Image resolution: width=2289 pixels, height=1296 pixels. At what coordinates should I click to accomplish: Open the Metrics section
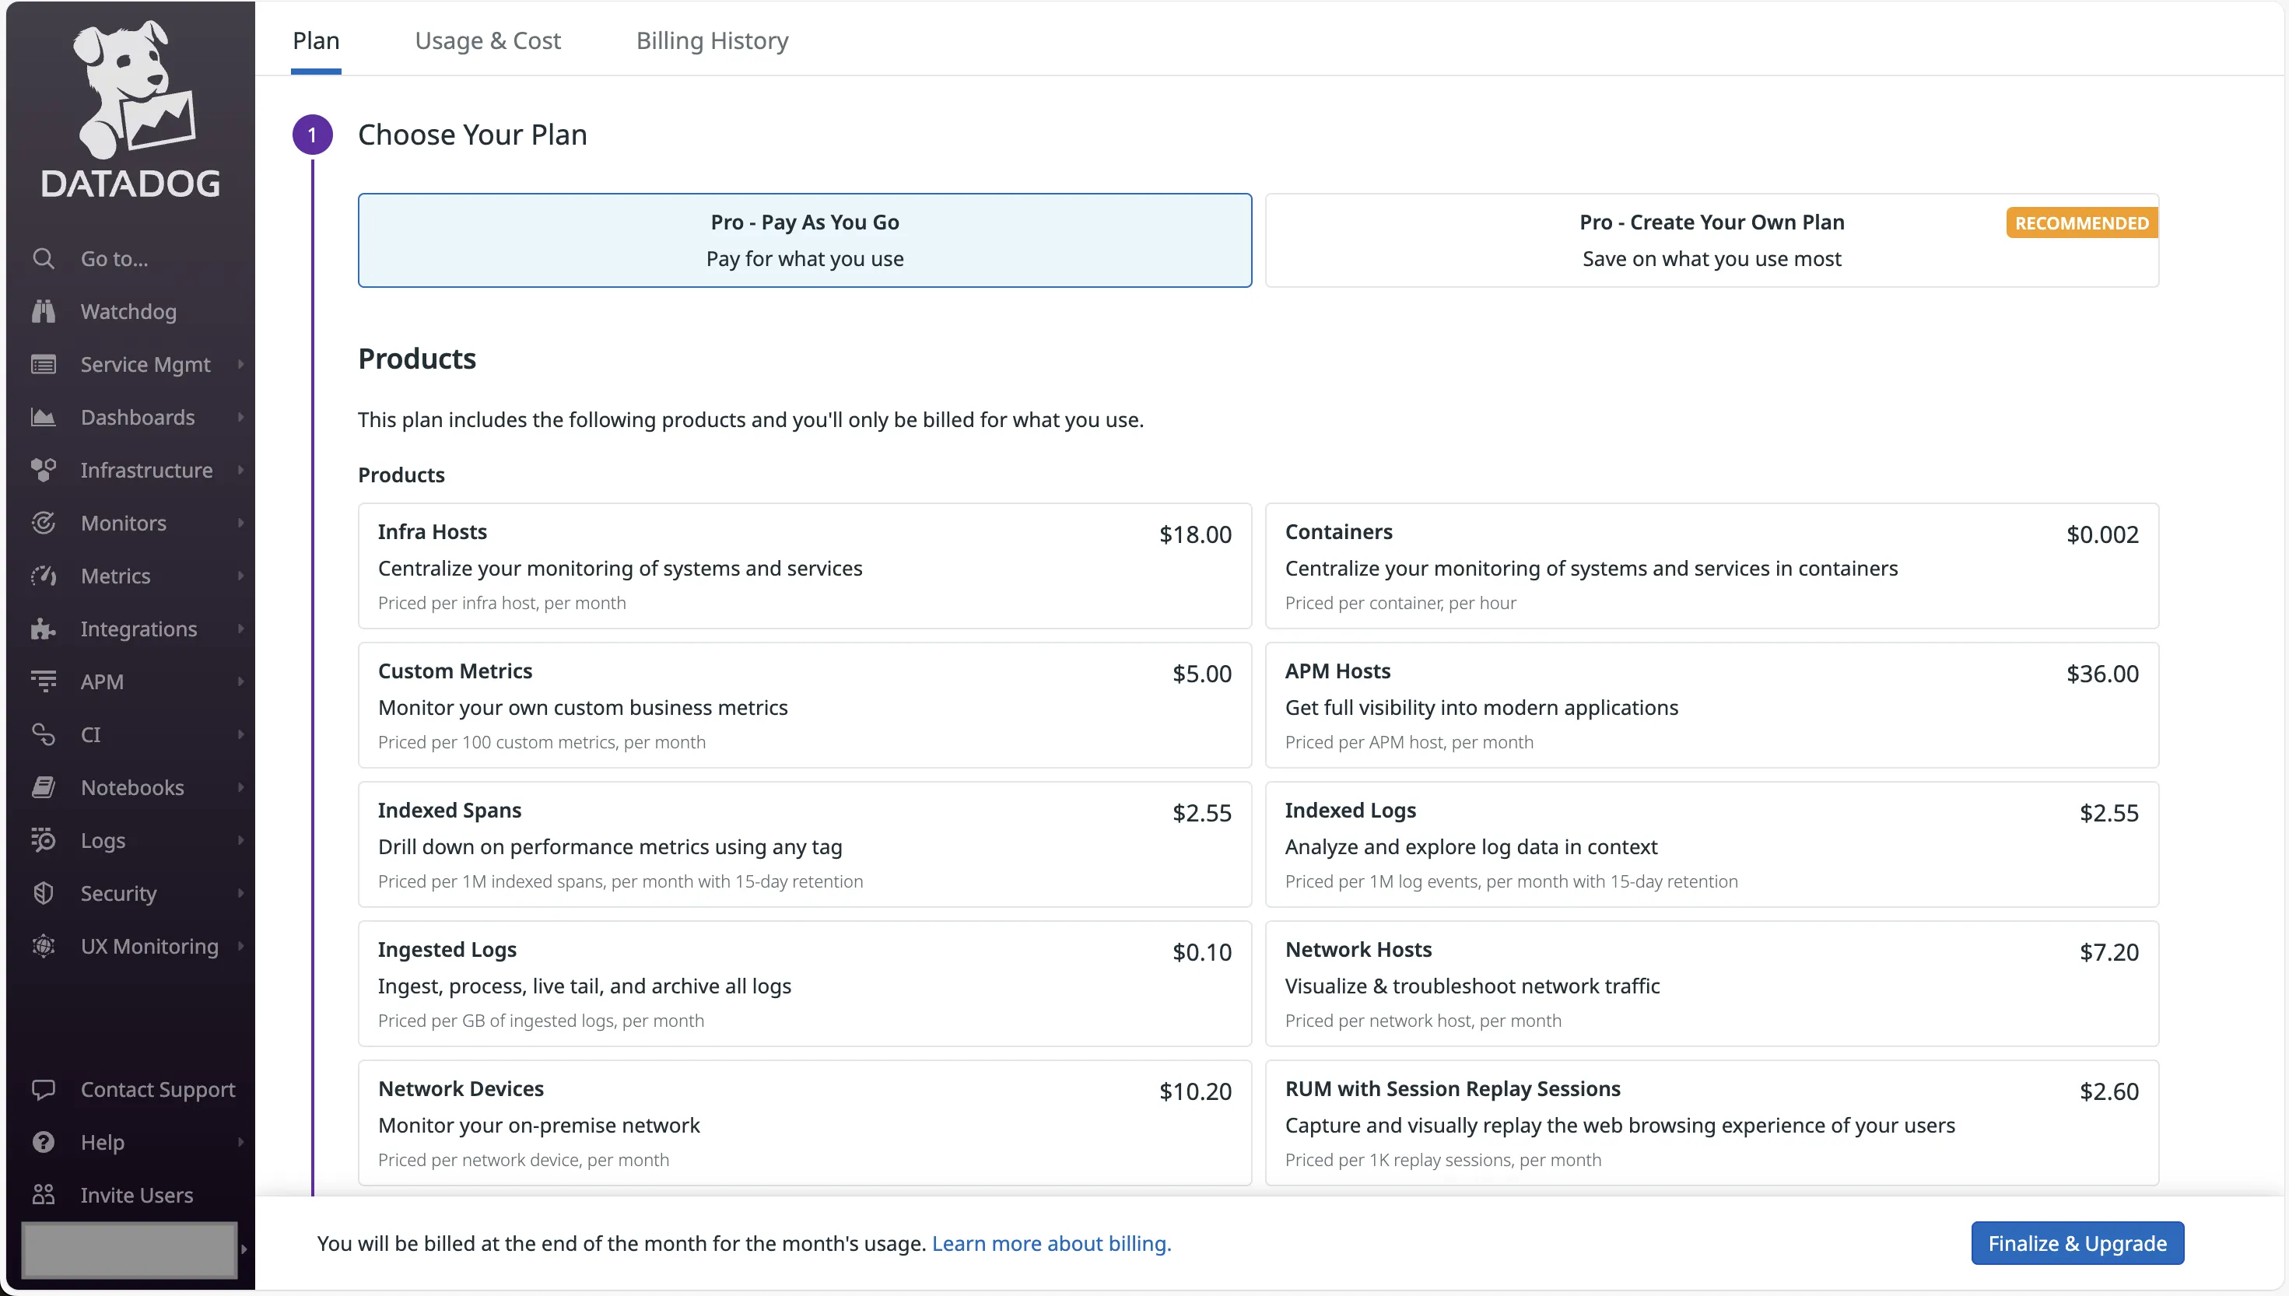point(115,576)
